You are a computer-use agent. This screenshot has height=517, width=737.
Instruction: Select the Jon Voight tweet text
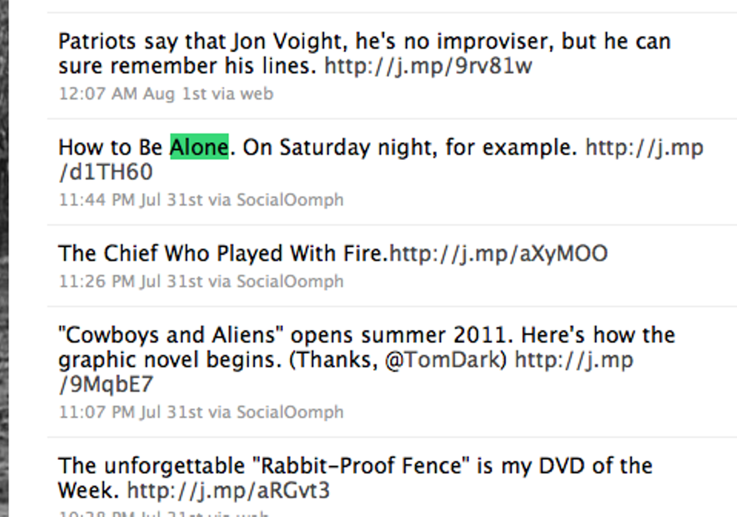coord(364,54)
